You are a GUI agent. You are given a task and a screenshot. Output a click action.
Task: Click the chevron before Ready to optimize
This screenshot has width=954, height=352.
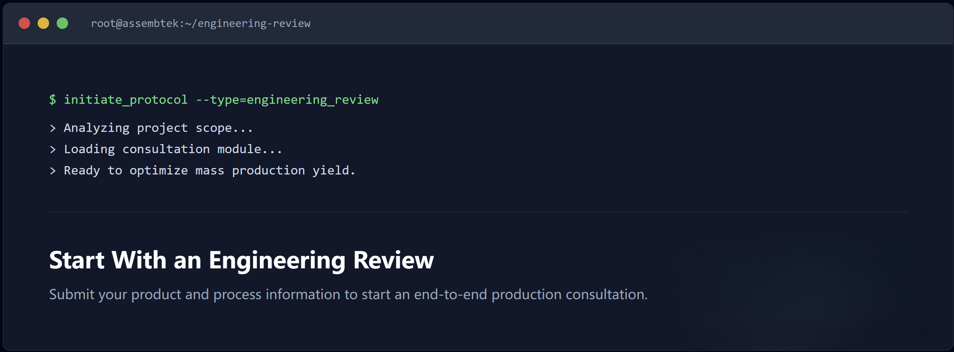pos(53,171)
